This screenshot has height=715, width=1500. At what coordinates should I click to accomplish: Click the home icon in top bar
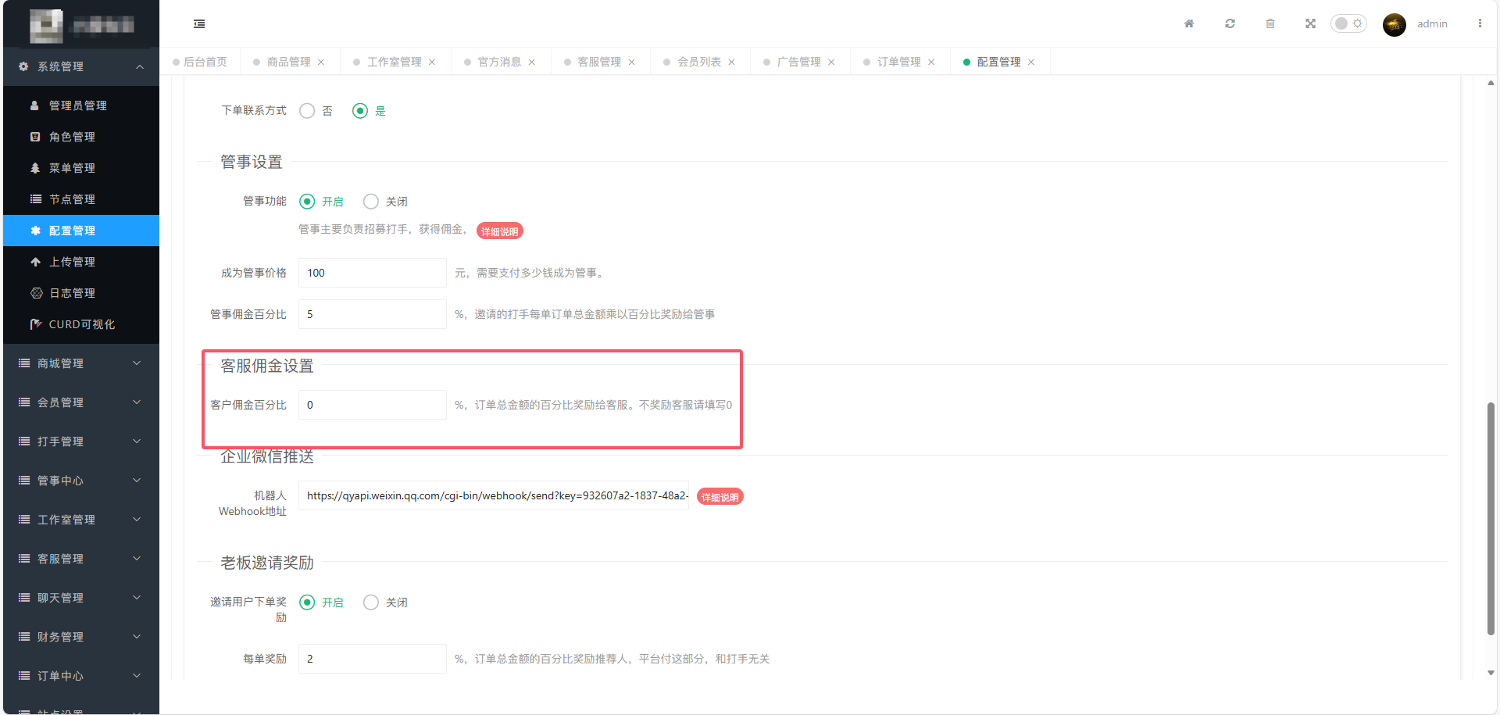tap(1189, 23)
